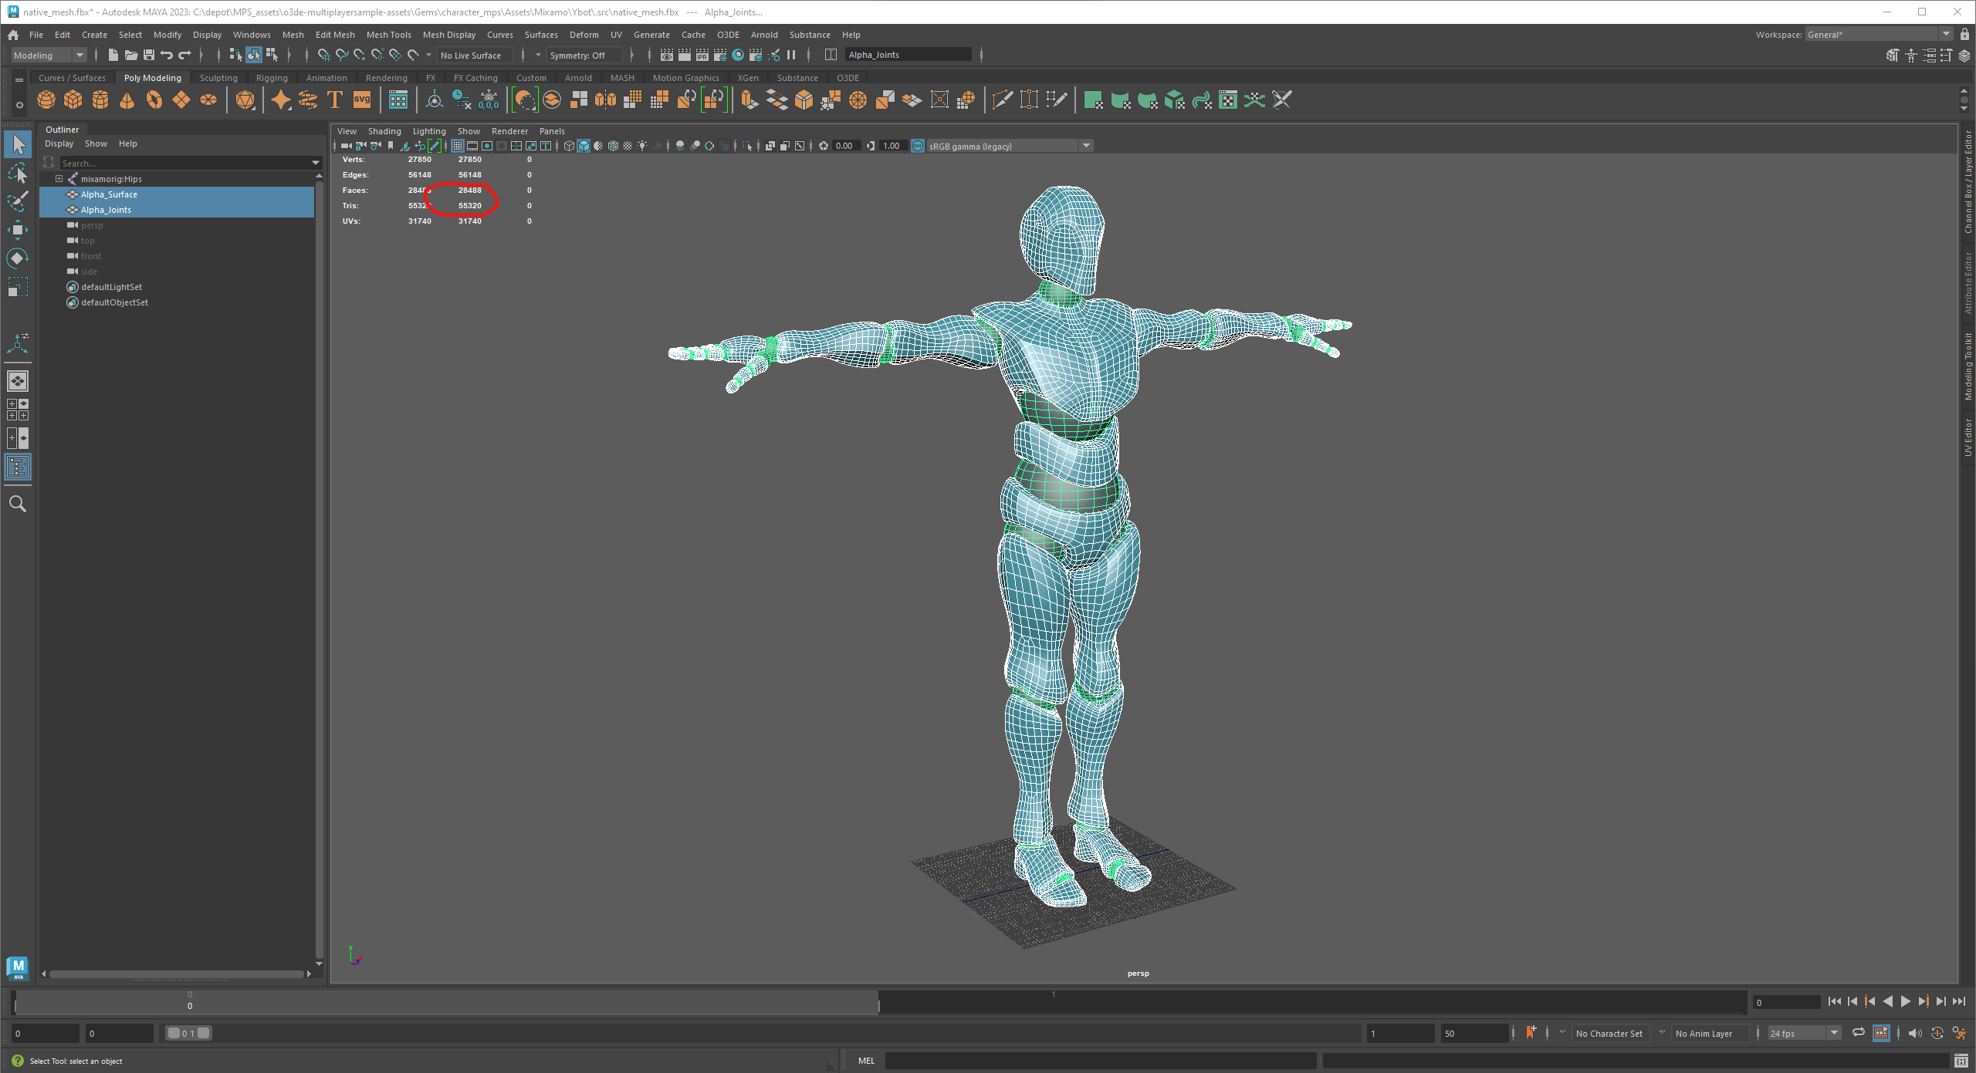This screenshot has width=1976, height=1073.
Task: Toggle the film gate display
Action: (472, 146)
